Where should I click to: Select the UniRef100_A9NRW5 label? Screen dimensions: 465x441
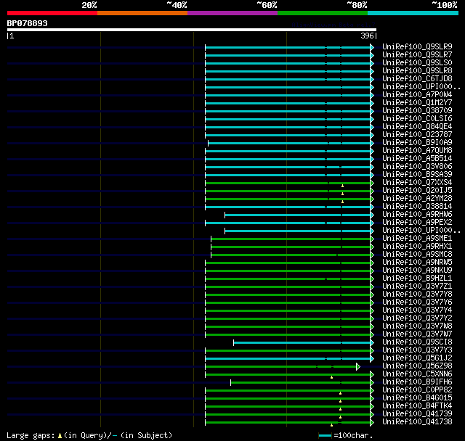point(417,263)
